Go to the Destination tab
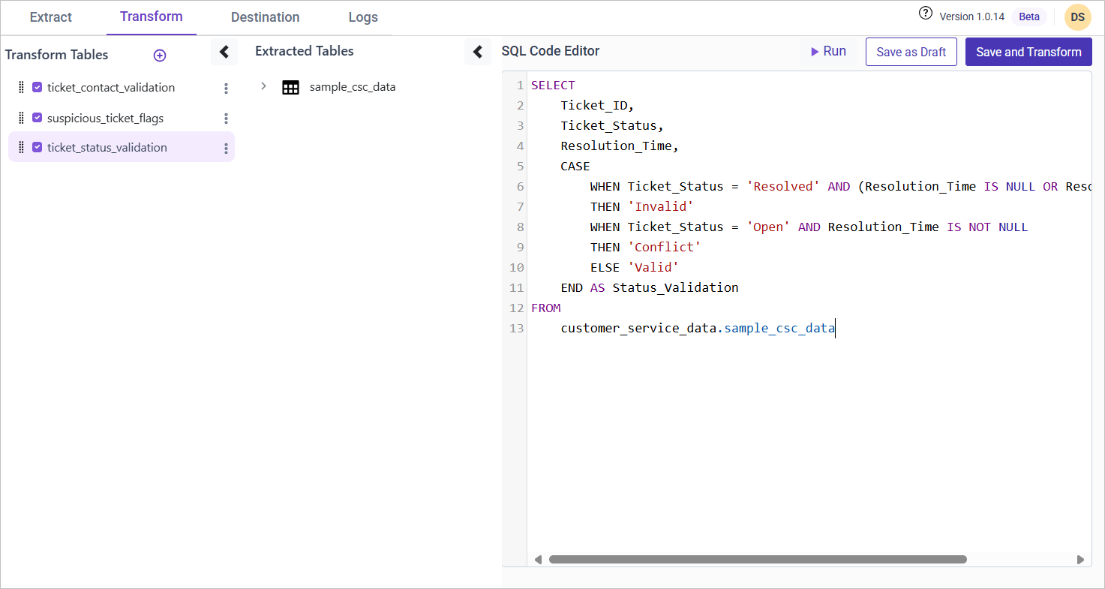The image size is (1105, 589). 265,17
